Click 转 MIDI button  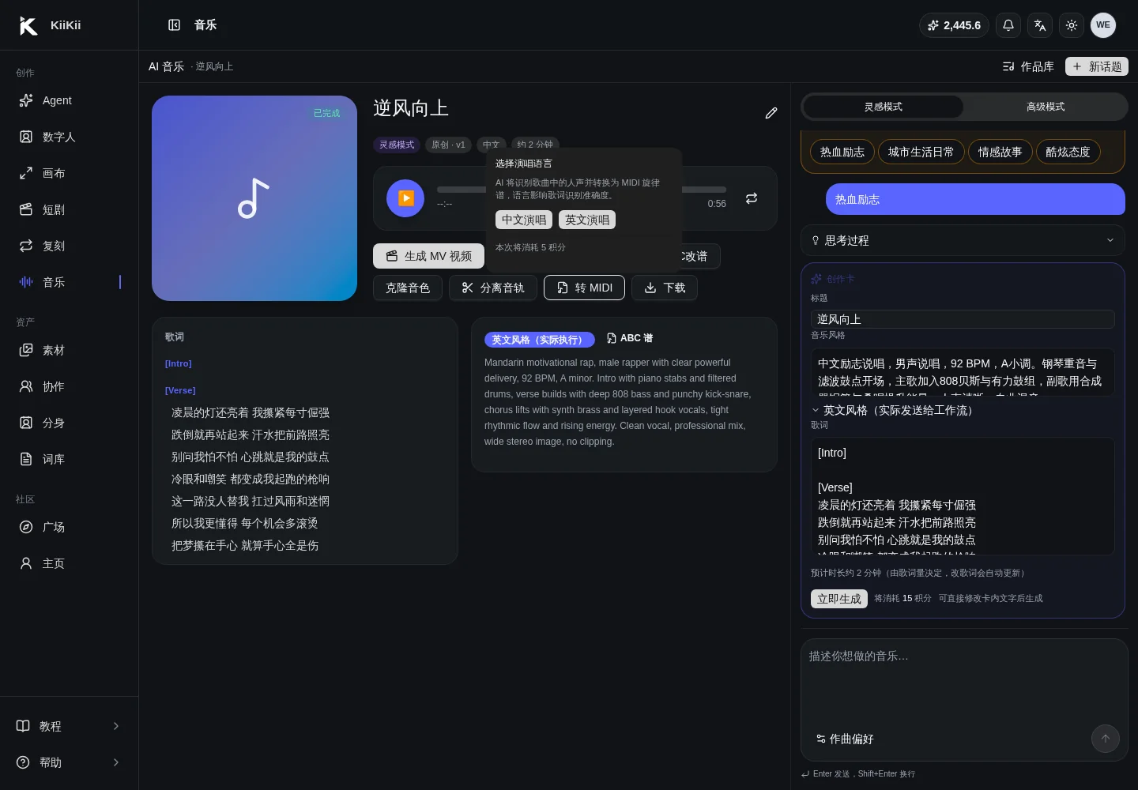coord(584,288)
